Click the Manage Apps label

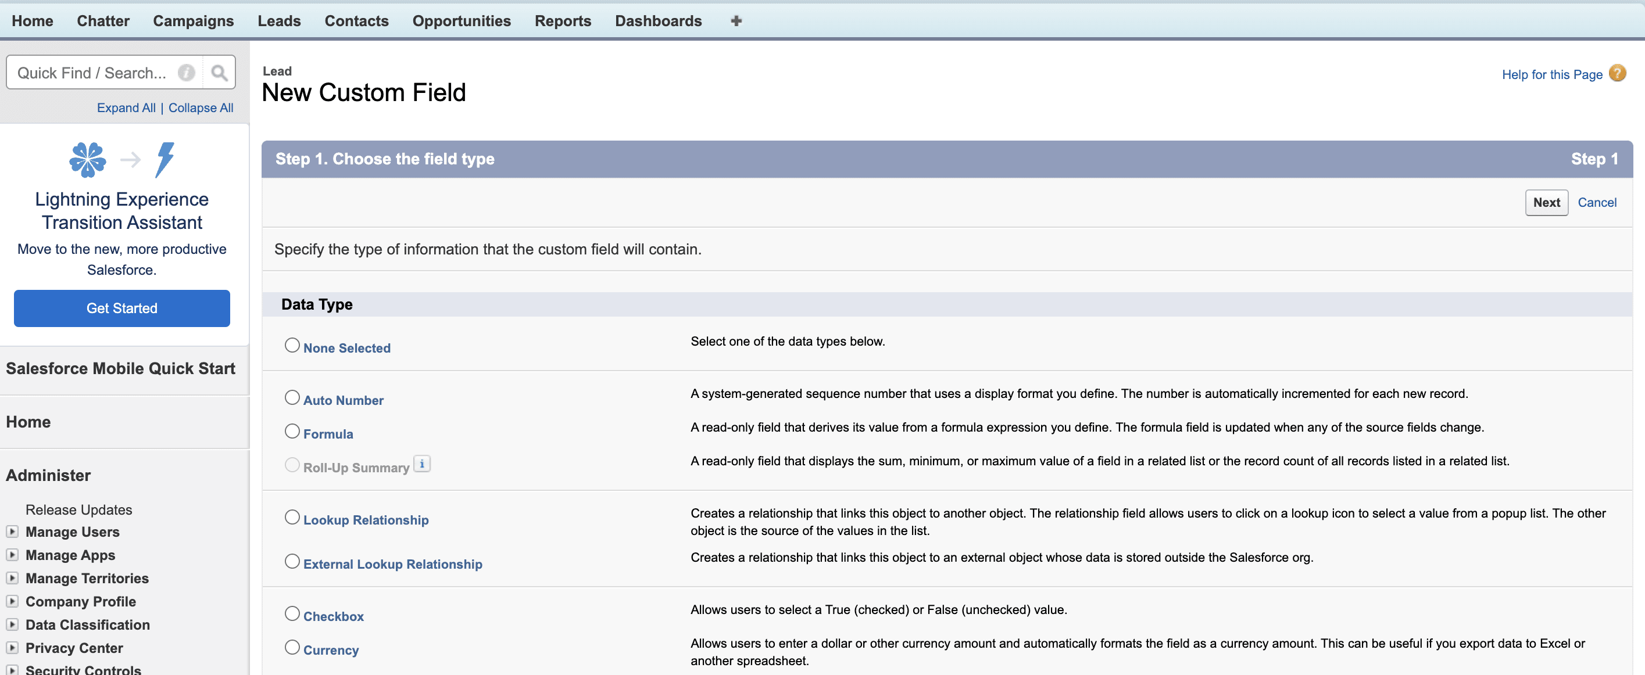(x=70, y=555)
